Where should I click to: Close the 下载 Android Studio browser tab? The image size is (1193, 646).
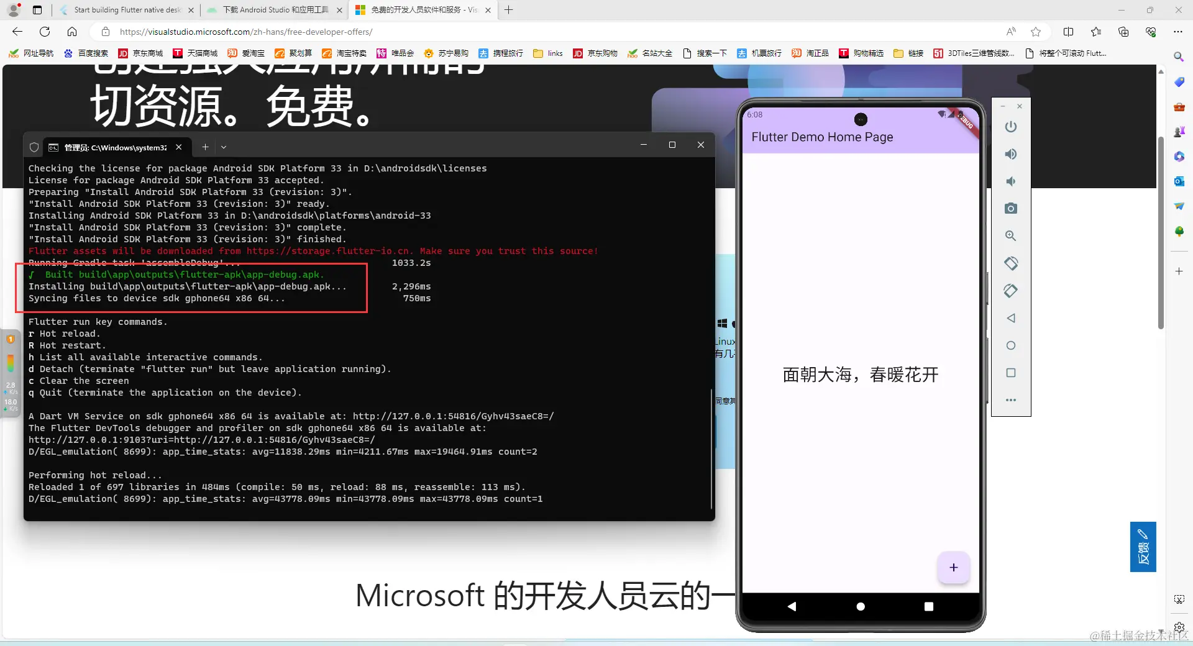pyautogui.click(x=339, y=10)
